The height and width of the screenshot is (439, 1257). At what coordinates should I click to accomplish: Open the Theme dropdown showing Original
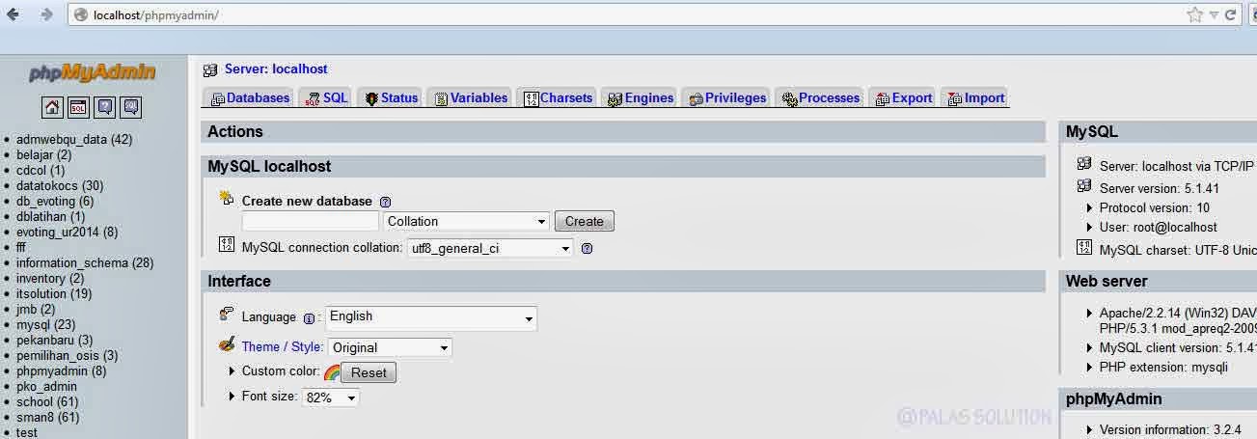click(x=390, y=347)
